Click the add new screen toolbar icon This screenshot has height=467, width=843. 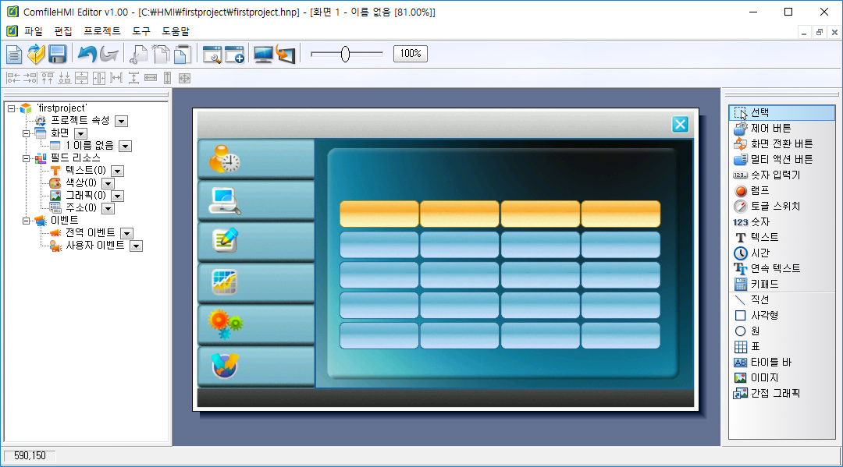[235, 54]
